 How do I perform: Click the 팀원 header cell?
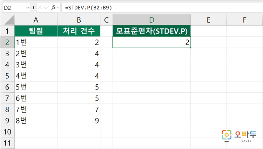36,31
